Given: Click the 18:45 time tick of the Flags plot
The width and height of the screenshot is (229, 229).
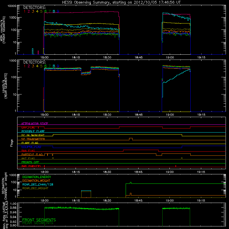Looking at the screenshot, I should [x=138, y=172].
